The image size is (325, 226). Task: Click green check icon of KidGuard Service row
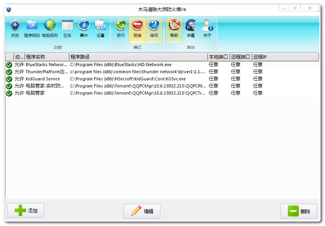tap(9, 79)
